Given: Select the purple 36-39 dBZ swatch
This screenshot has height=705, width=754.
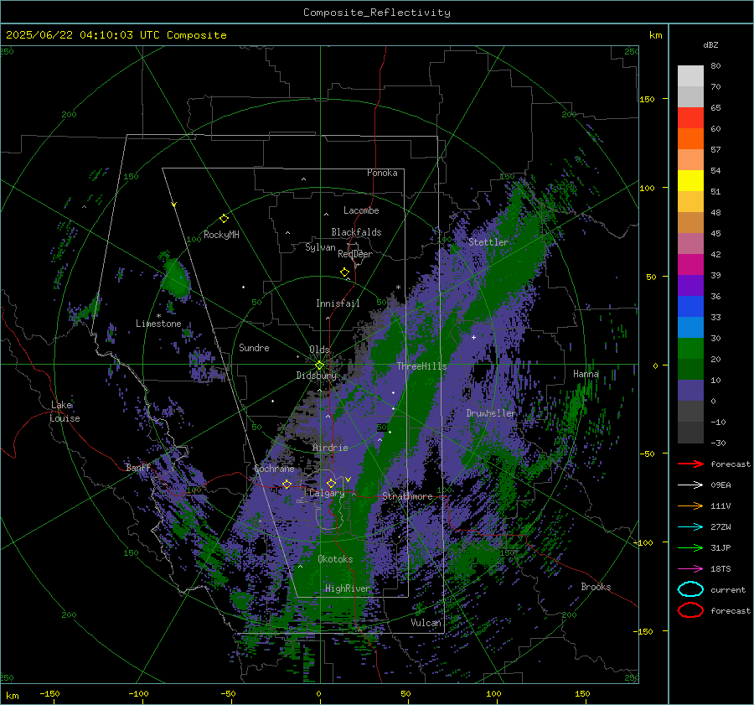Looking at the screenshot, I should pos(690,286).
